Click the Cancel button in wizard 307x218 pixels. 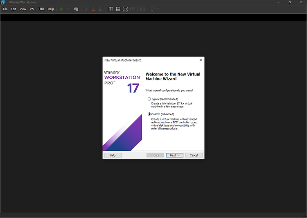coord(194,155)
